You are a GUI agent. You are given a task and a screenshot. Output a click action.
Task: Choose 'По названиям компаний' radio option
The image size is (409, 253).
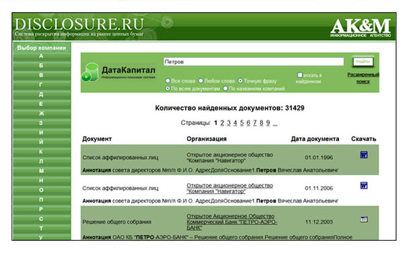tap(225, 89)
